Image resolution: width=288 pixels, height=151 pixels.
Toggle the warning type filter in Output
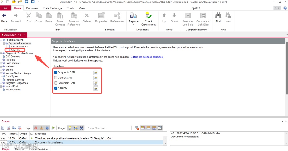[x=42, y=128]
